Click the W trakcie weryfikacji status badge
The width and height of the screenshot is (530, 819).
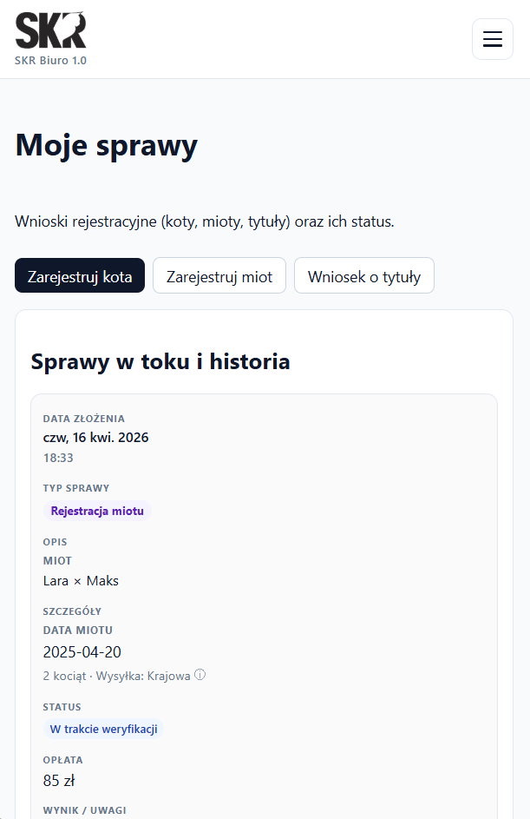click(x=103, y=729)
